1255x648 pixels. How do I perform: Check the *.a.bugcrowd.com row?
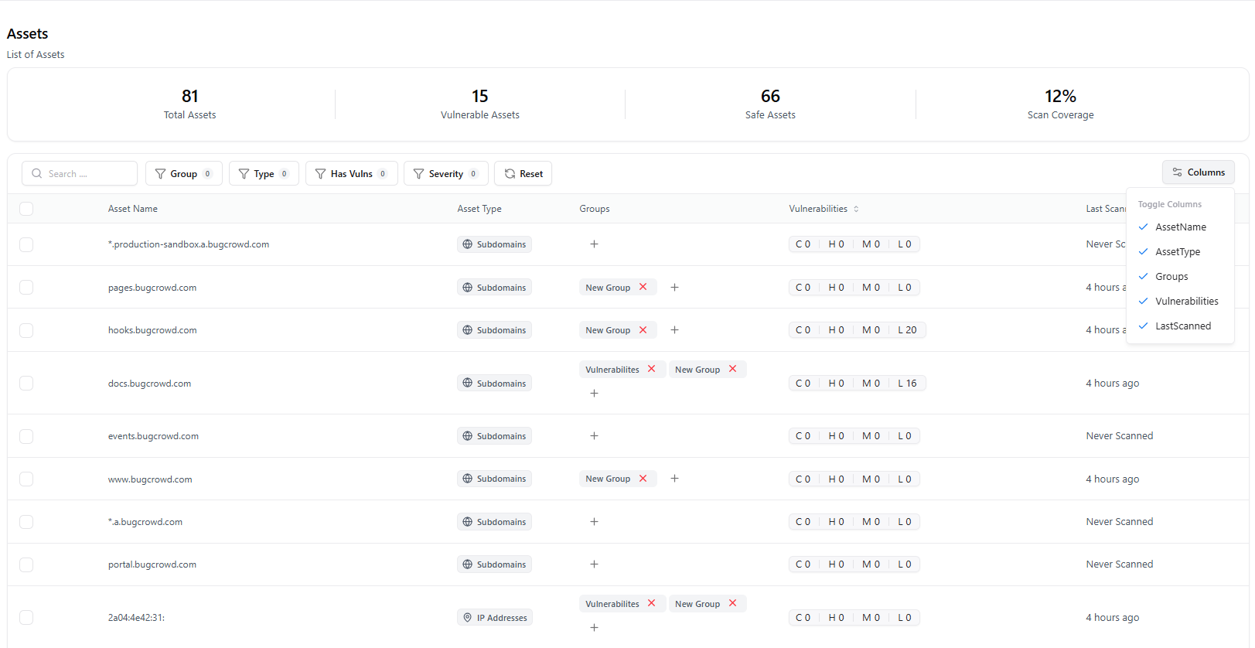point(26,522)
